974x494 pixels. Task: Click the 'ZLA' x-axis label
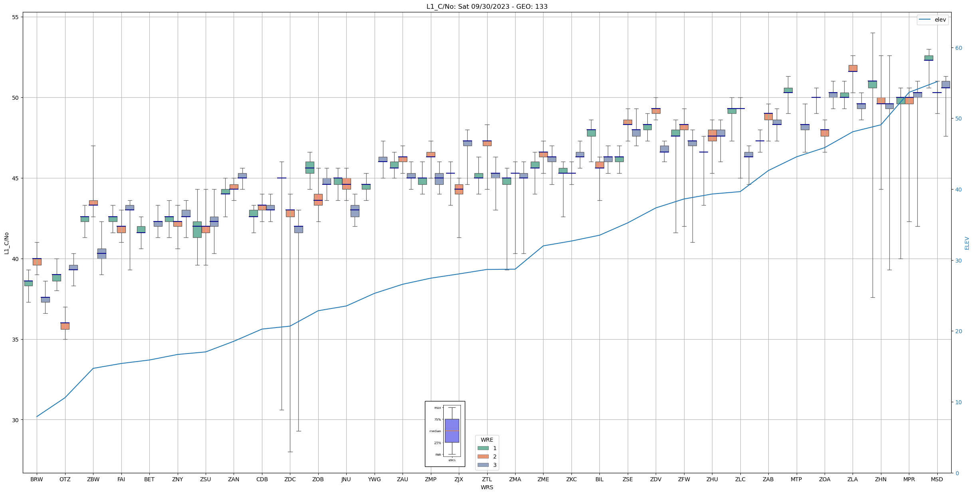click(853, 479)
